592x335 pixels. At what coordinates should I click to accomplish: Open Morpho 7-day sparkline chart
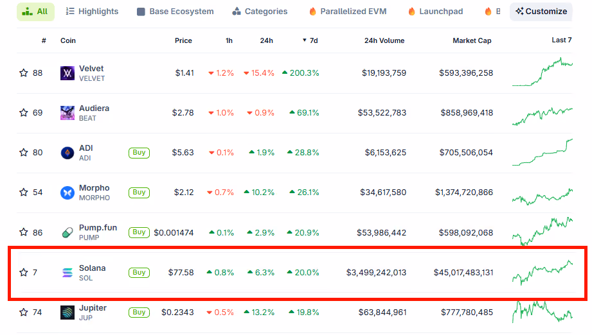click(542, 196)
